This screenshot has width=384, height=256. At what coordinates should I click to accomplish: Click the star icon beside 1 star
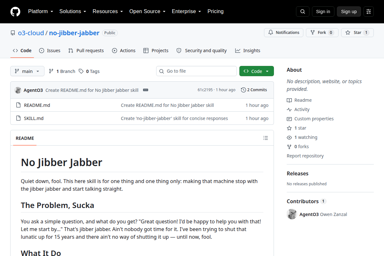[x=289, y=128]
